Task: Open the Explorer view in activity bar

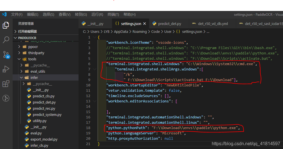Action: click(6, 25)
